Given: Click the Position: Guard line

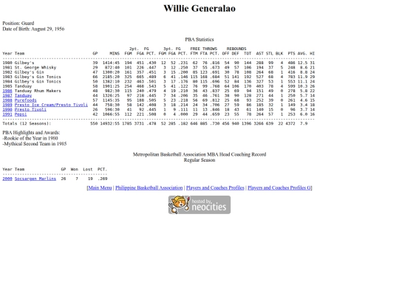Looking at the screenshot, I should tap(18, 23).
